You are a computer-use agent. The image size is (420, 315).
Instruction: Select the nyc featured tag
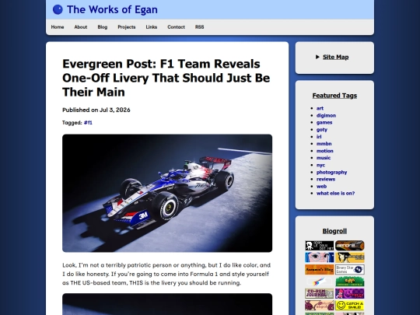(320, 165)
